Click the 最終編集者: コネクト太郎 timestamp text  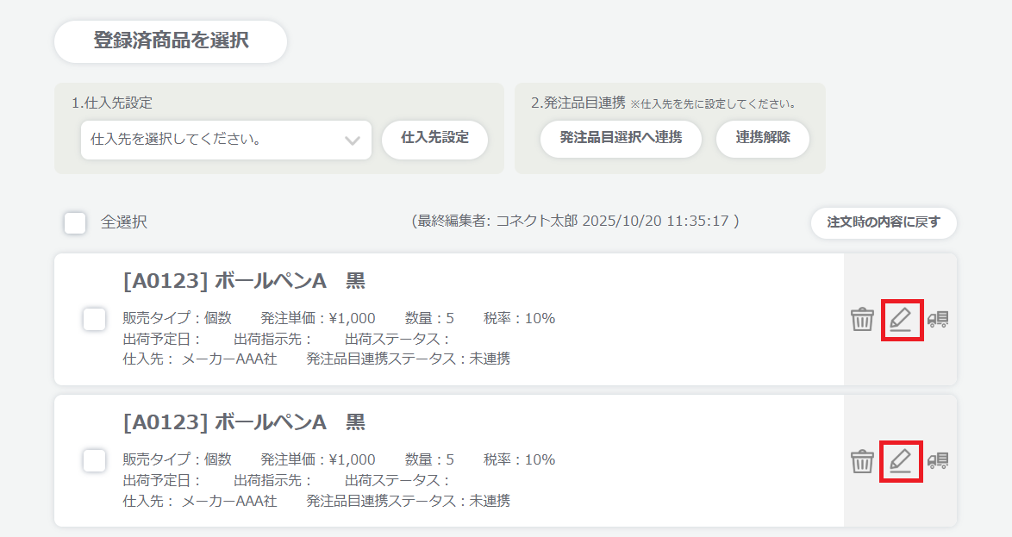coord(576,222)
